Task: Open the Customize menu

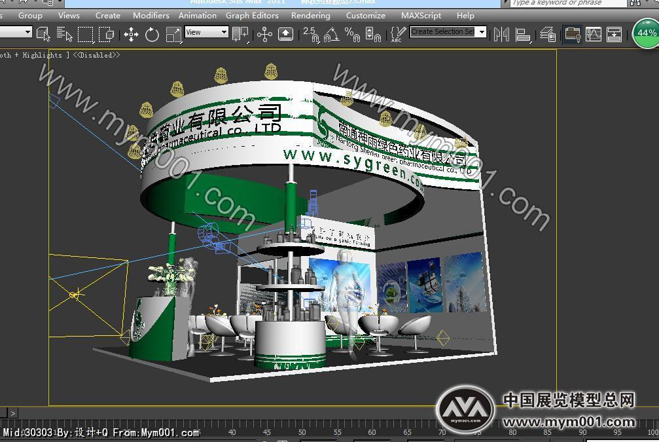Action: click(366, 16)
